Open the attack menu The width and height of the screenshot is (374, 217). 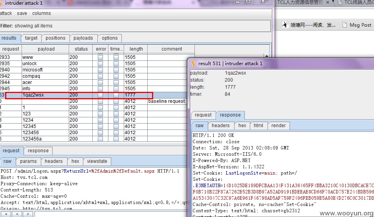pyautogui.click(x=6, y=13)
